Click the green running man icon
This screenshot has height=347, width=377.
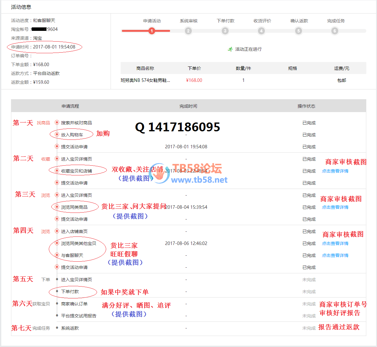tap(230, 49)
